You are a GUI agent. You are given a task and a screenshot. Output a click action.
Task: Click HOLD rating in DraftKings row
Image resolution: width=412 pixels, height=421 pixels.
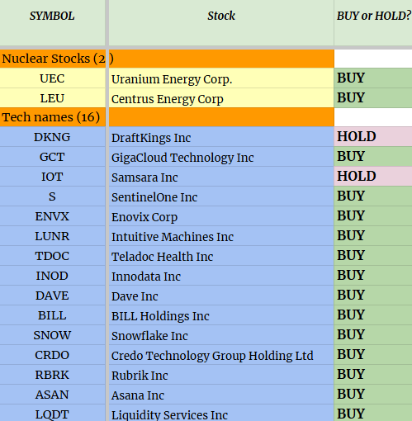(373, 137)
